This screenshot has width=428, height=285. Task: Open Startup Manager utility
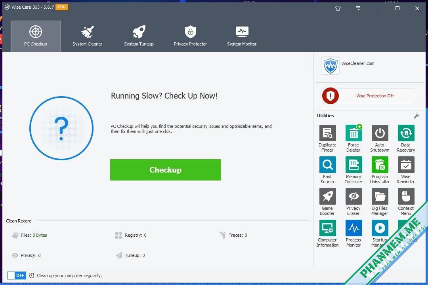380,234
